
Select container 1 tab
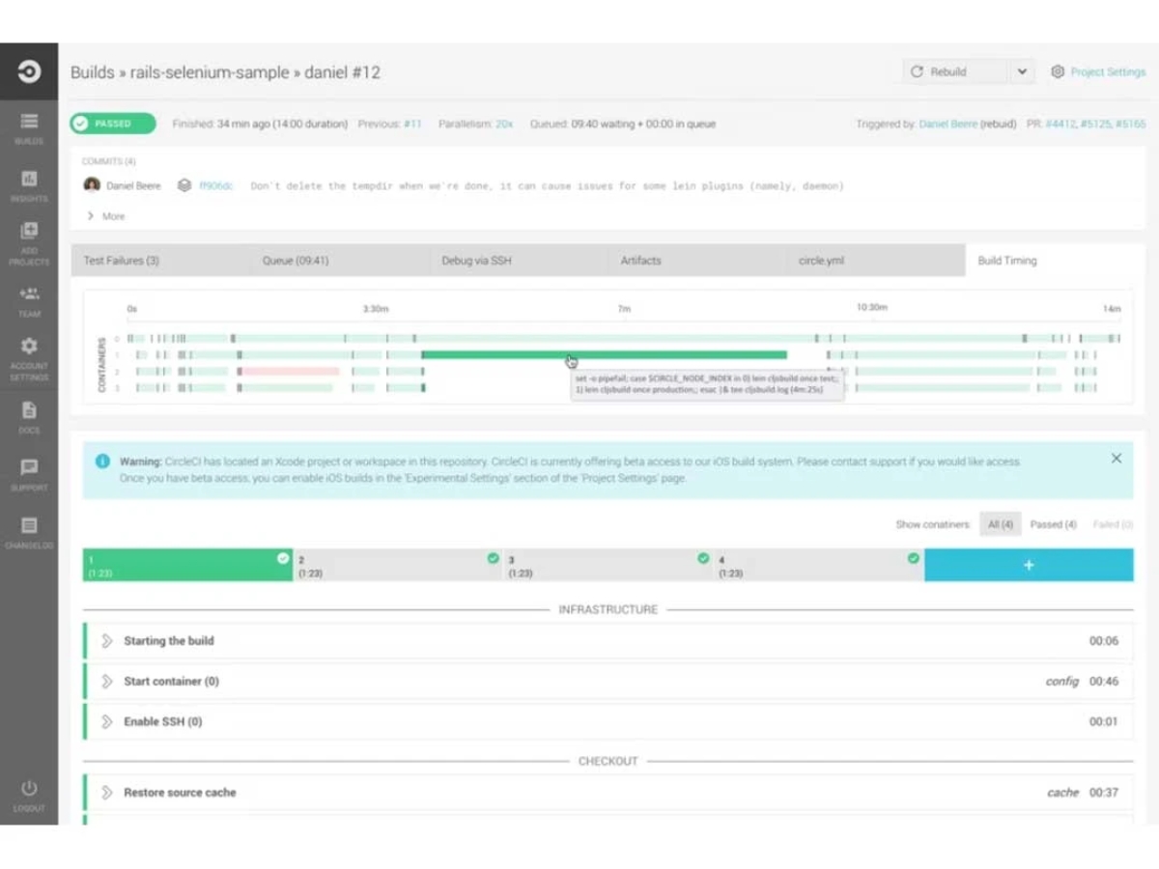coord(187,565)
